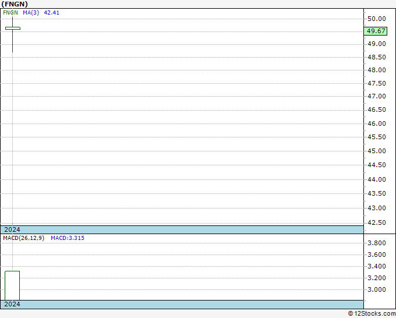Click the 3.800 MACD axis label
The width and height of the screenshot is (396, 318).
377,243
